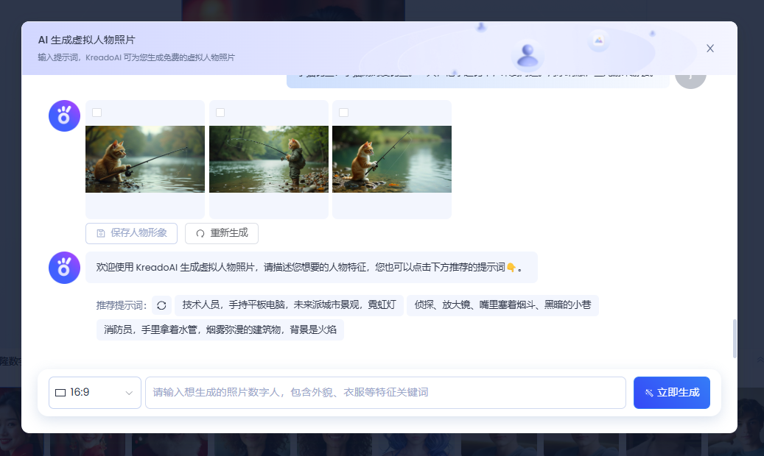Choose the 技术人员 tablet prompt suggestion
This screenshot has height=456, width=764.
(289, 305)
